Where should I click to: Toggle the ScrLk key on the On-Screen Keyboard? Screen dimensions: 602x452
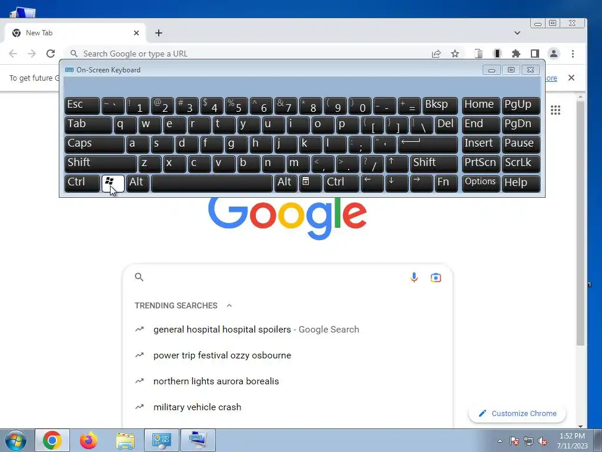click(521, 164)
